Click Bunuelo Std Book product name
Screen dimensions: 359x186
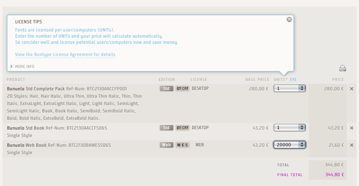click(x=25, y=128)
